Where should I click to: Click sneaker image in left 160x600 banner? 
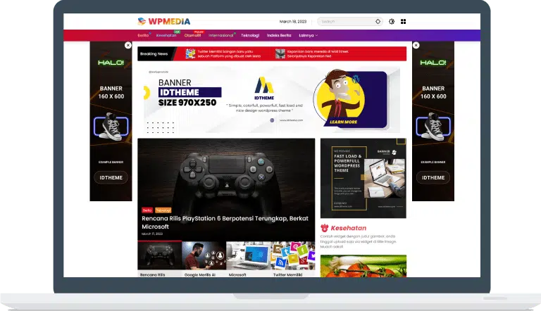(111, 126)
